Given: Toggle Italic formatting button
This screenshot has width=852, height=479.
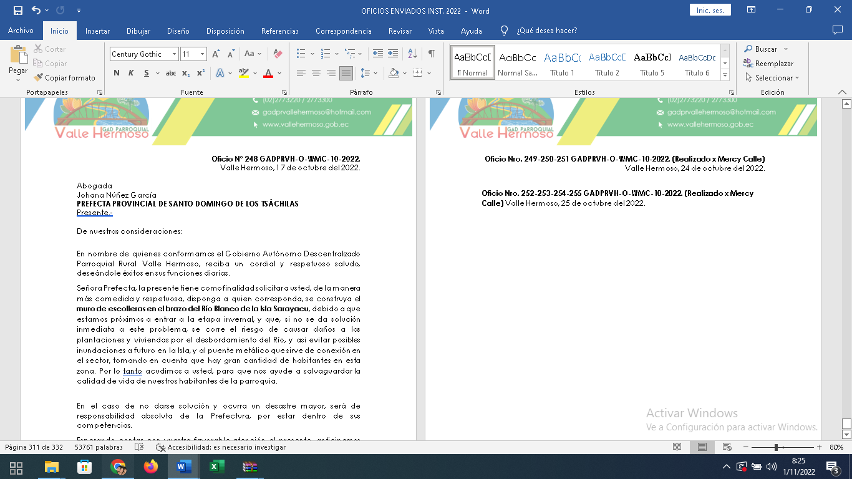Looking at the screenshot, I should click(x=131, y=73).
